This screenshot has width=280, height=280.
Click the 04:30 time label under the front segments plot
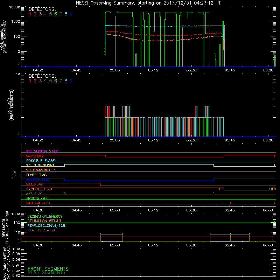click(38, 70)
